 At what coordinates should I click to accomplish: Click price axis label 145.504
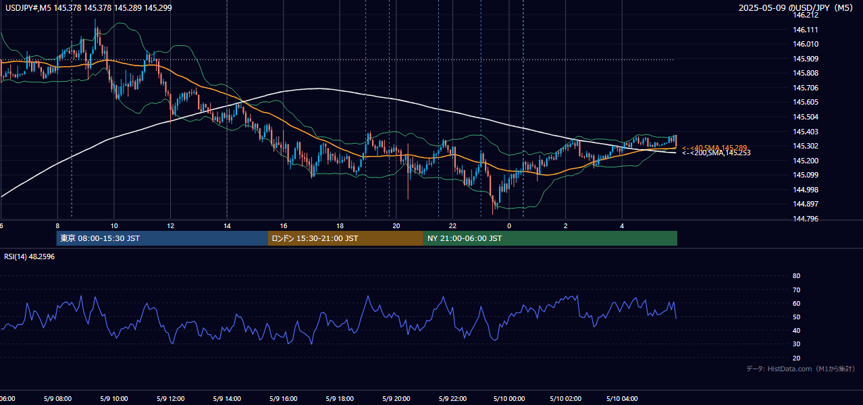click(806, 117)
